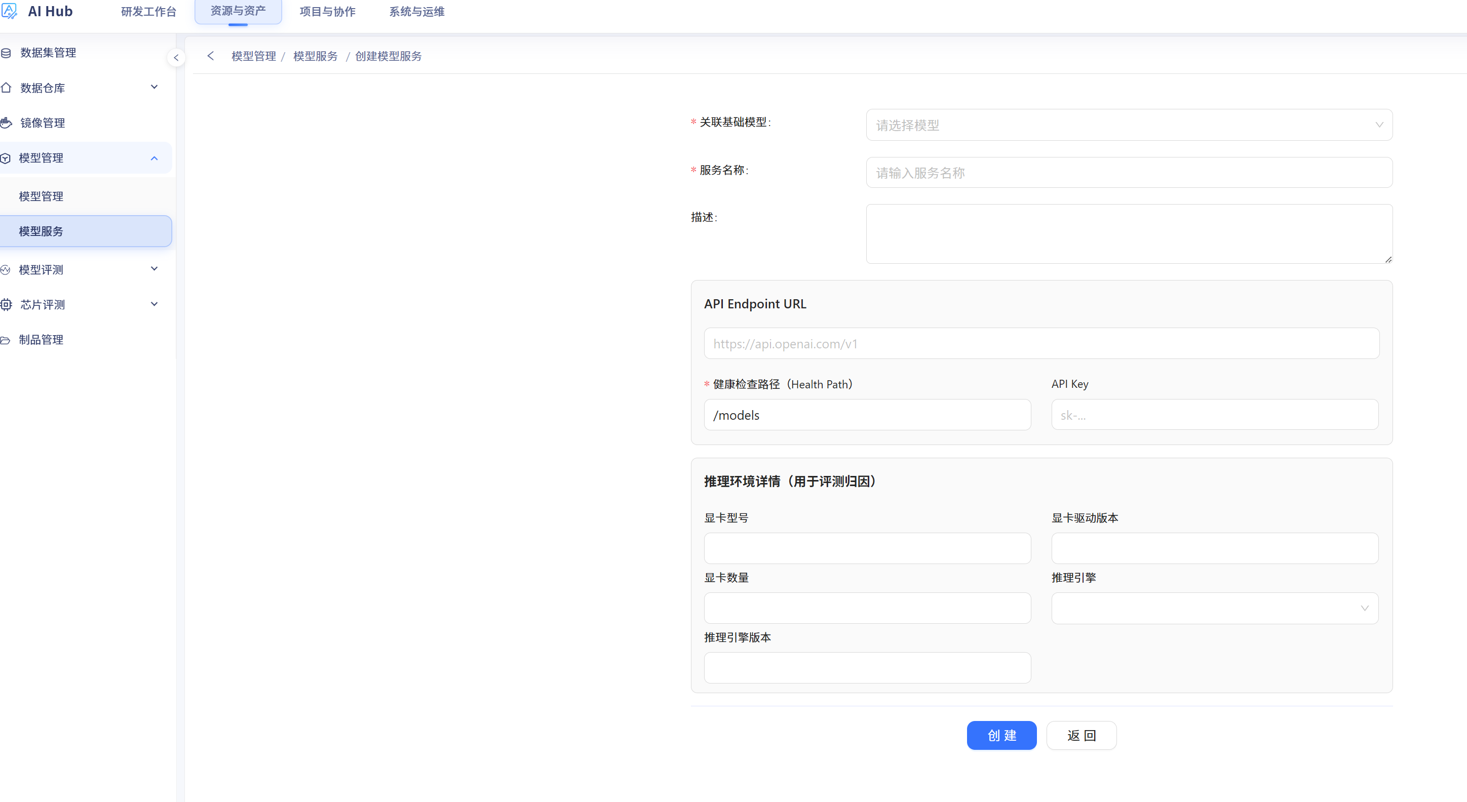This screenshot has height=802, width=1467.
Task: Click the 关联基础模型 label
Action: pos(735,122)
